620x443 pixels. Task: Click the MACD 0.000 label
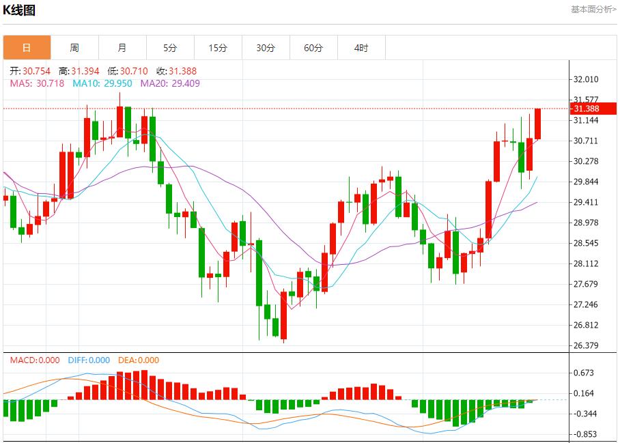click(35, 360)
